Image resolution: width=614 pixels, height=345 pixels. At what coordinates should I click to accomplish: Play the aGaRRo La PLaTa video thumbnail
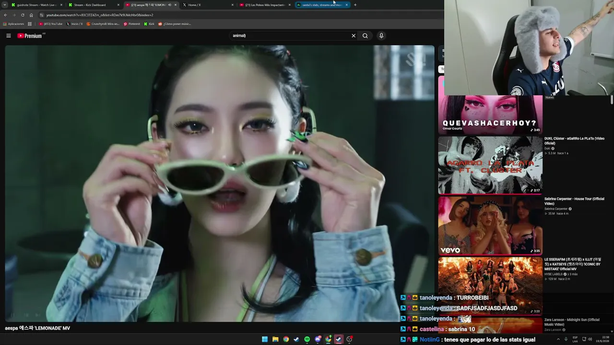click(490, 165)
